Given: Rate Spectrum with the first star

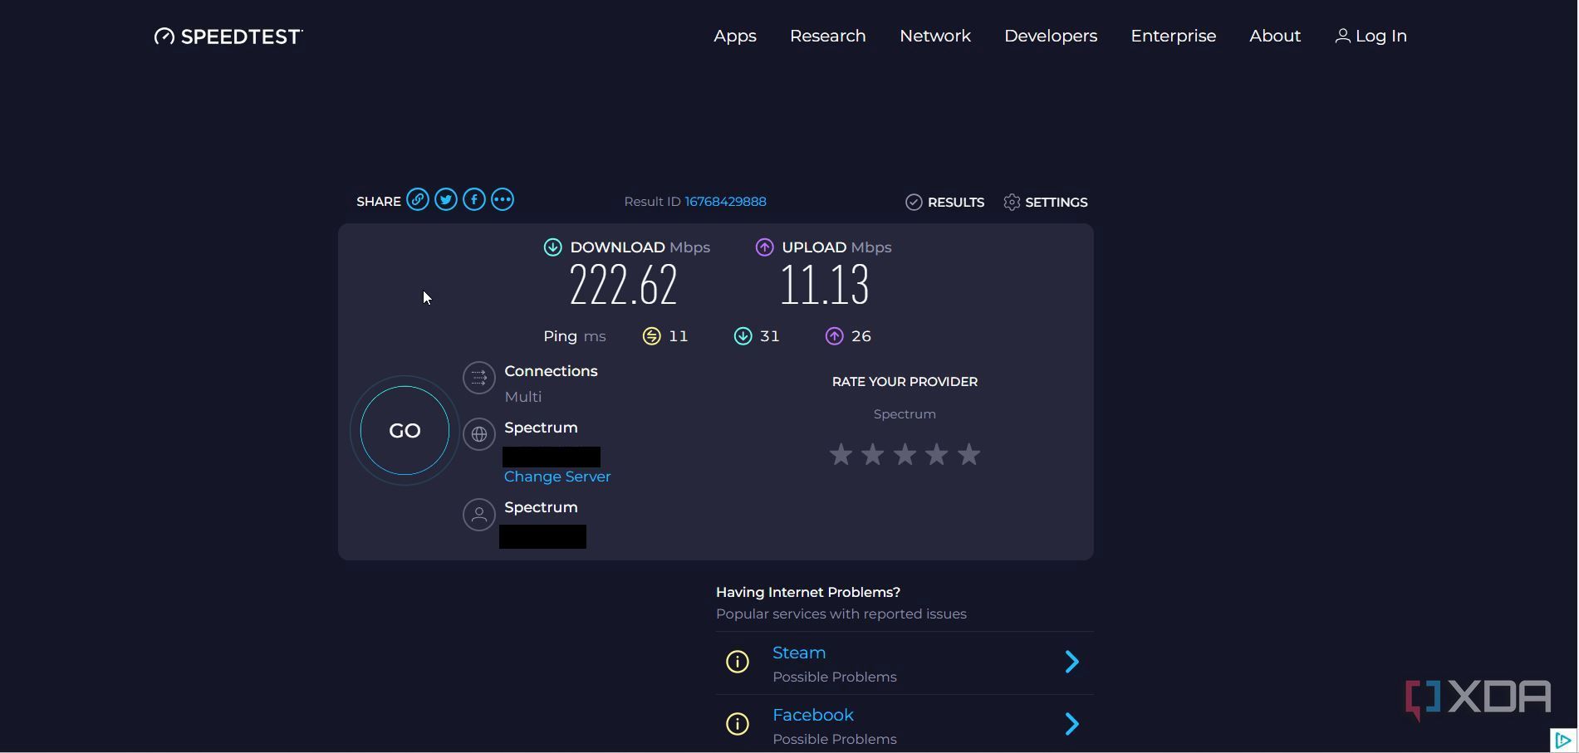Looking at the screenshot, I should point(841,455).
